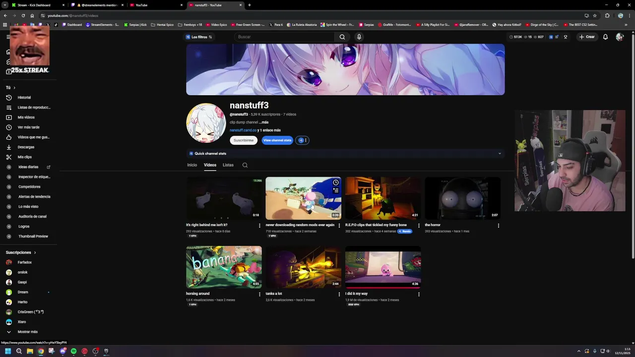Open Windows taskbar search
The height and width of the screenshot is (357, 635).
(19, 351)
